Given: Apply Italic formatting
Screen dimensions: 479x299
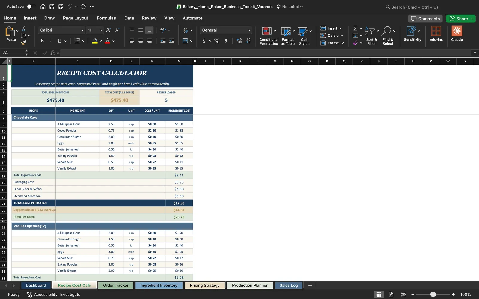Looking at the screenshot, I should pyautogui.click(x=51, y=41).
